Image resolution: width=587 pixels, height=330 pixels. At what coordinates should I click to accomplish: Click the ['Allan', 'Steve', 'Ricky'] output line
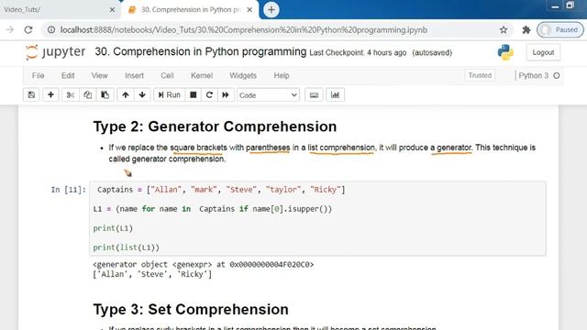click(x=152, y=274)
